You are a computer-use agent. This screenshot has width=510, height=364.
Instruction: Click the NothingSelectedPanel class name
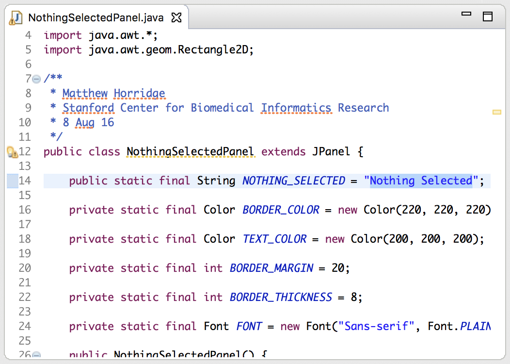[x=190, y=152]
